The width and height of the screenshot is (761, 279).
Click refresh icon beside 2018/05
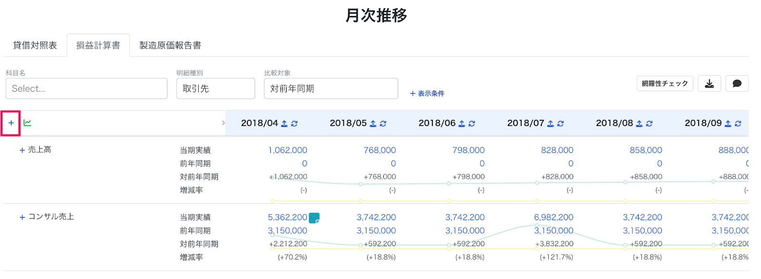coord(383,124)
